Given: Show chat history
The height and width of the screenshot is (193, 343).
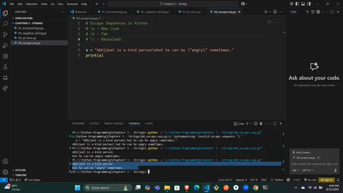Looking at the screenshot, I should 313,12.
